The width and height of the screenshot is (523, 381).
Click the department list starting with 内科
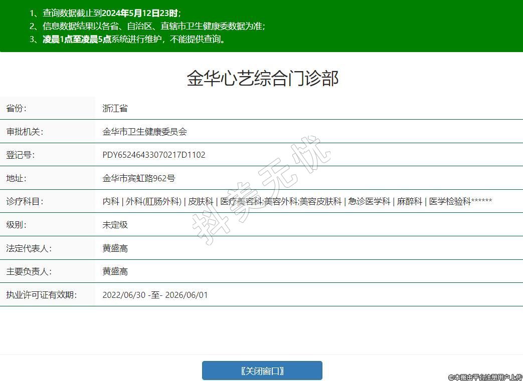click(x=297, y=201)
